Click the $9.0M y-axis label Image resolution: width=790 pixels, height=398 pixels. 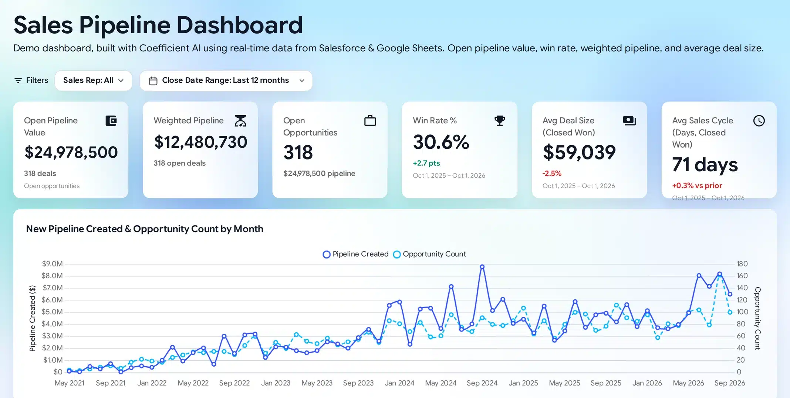(x=52, y=264)
